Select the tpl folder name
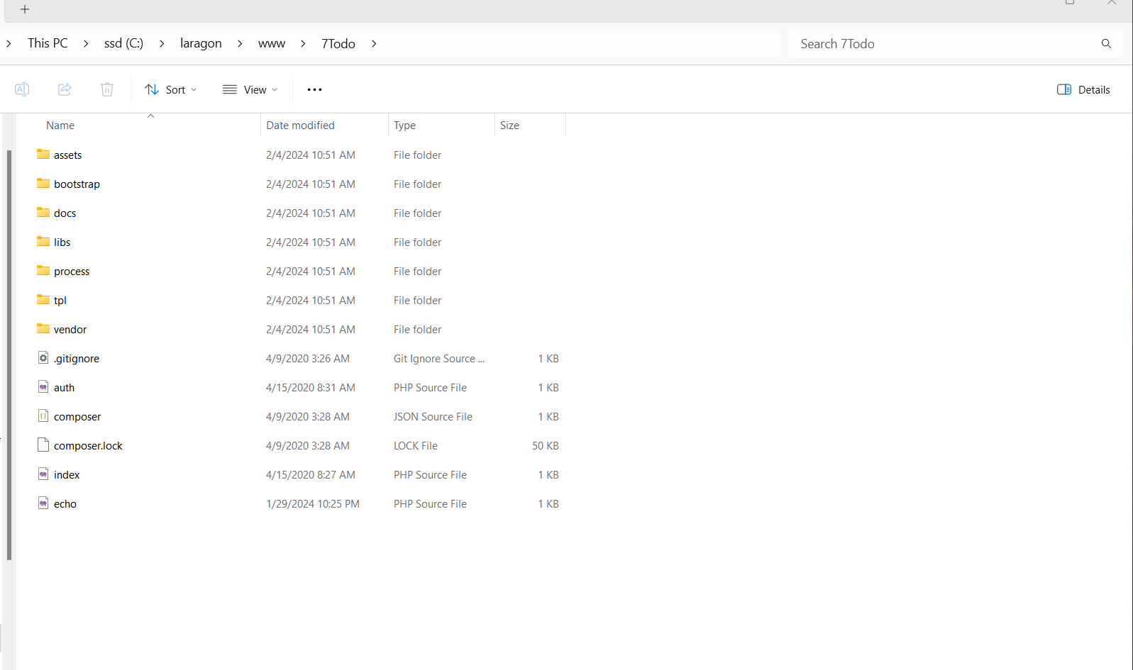The image size is (1133, 670). coord(60,301)
